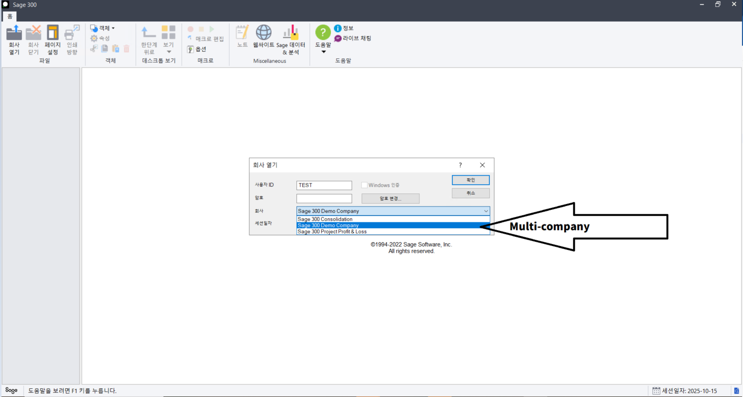
Task: Click the cut scissors icon in 객체 group
Action: 94,49
